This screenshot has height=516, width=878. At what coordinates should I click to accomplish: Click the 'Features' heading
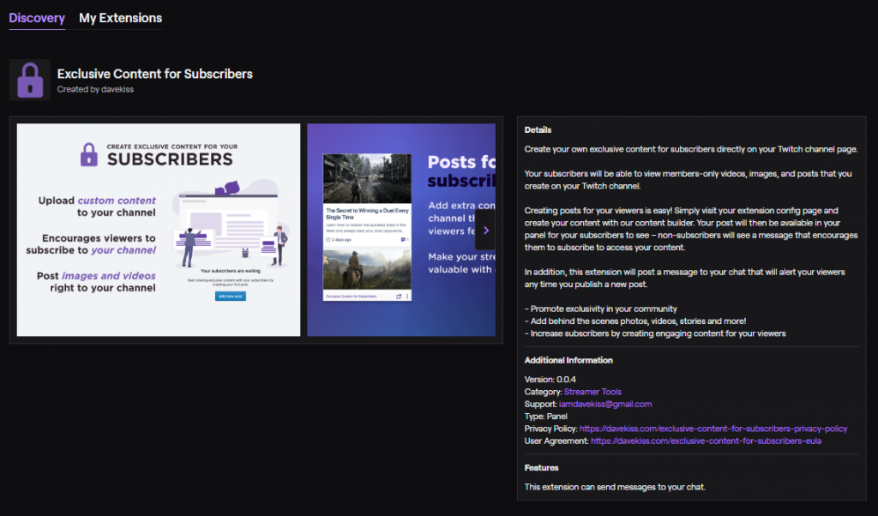point(542,468)
